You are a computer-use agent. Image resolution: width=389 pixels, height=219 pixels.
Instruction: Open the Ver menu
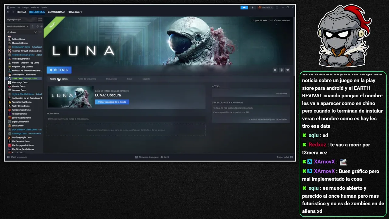(x=19, y=7)
